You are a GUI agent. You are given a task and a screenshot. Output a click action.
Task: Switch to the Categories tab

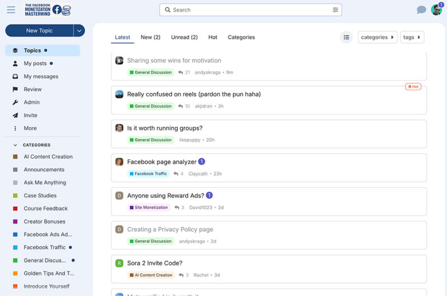tap(241, 37)
